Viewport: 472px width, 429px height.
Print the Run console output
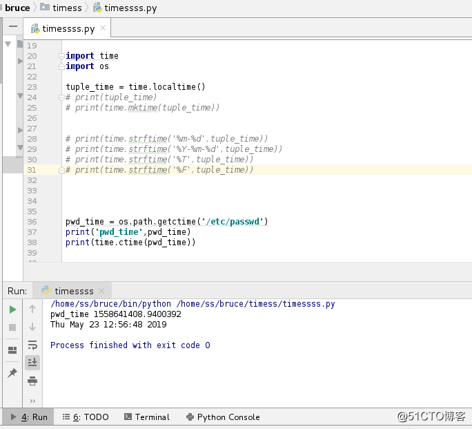click(32, 381)
